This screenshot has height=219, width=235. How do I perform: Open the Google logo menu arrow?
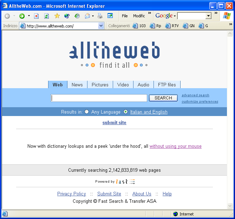click(x=175, y=16)
